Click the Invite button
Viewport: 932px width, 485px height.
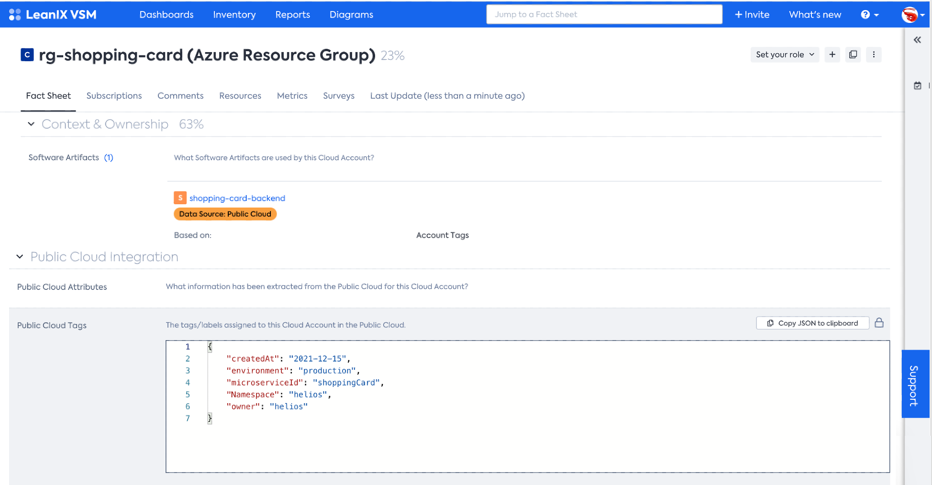point(752,15)
